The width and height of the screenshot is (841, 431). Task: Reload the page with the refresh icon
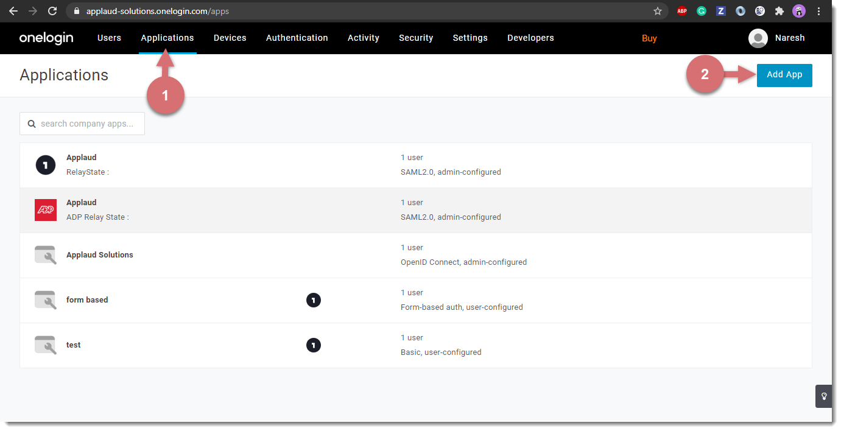pyautogui.click(x=52, y=11)
